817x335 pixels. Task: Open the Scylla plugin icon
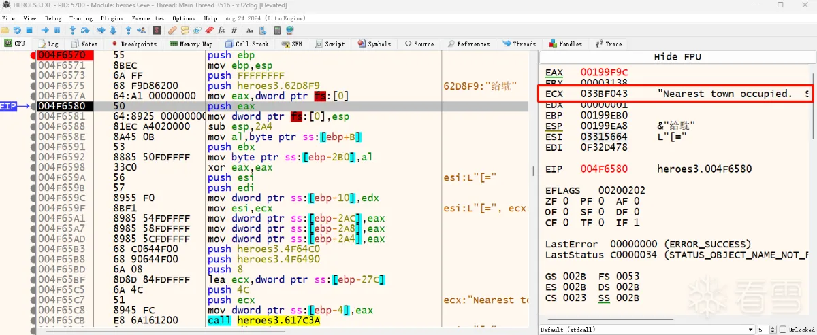157,31
